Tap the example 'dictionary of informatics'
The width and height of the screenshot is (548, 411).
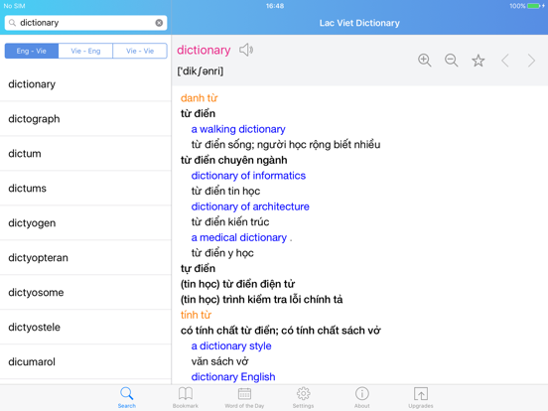[x=248, y=176]
